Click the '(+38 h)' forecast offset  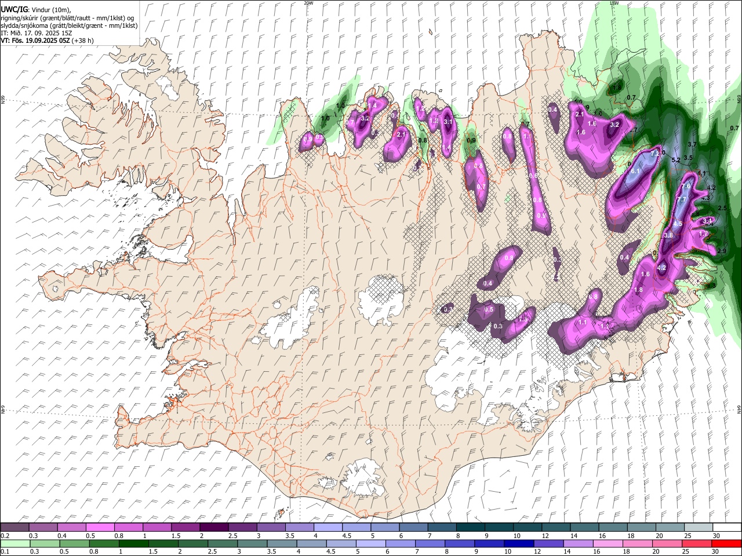tap(83, 41)
